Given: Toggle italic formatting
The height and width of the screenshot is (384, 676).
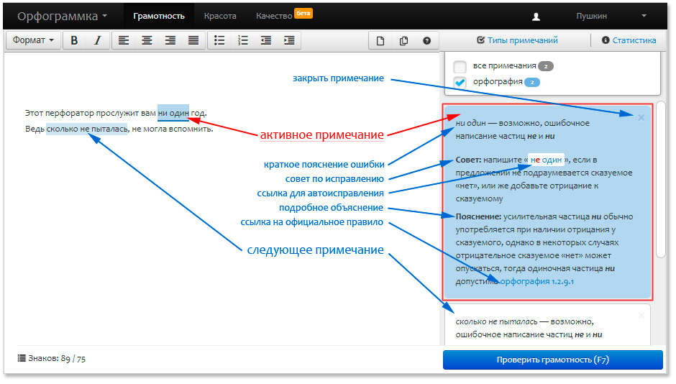Looking at the screenshot, I should (x=97, y=40).
